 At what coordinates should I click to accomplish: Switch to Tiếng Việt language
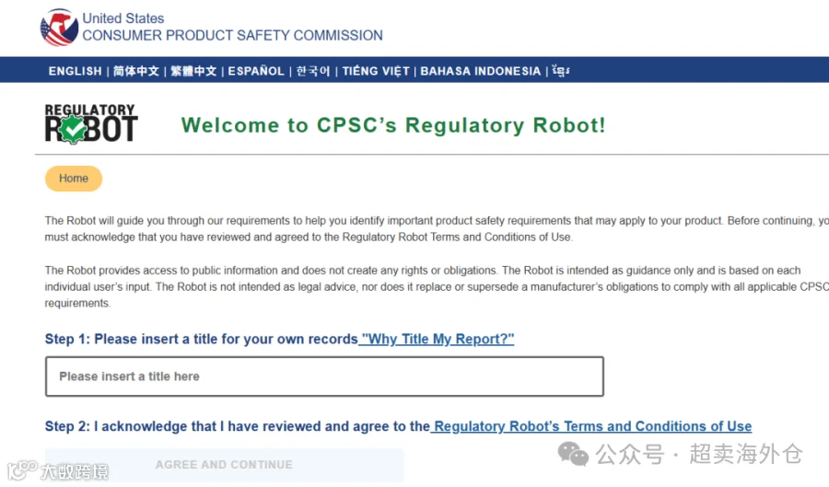[x=376, y=71]
